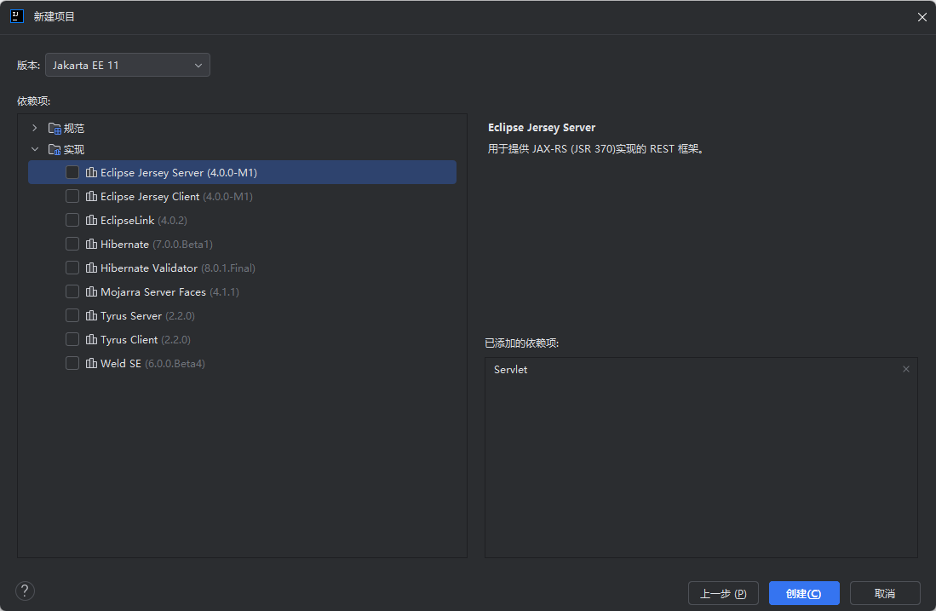Check the Eclipse Jersey Server checkbox
This screenshot has width=936, height=611.
72,172
